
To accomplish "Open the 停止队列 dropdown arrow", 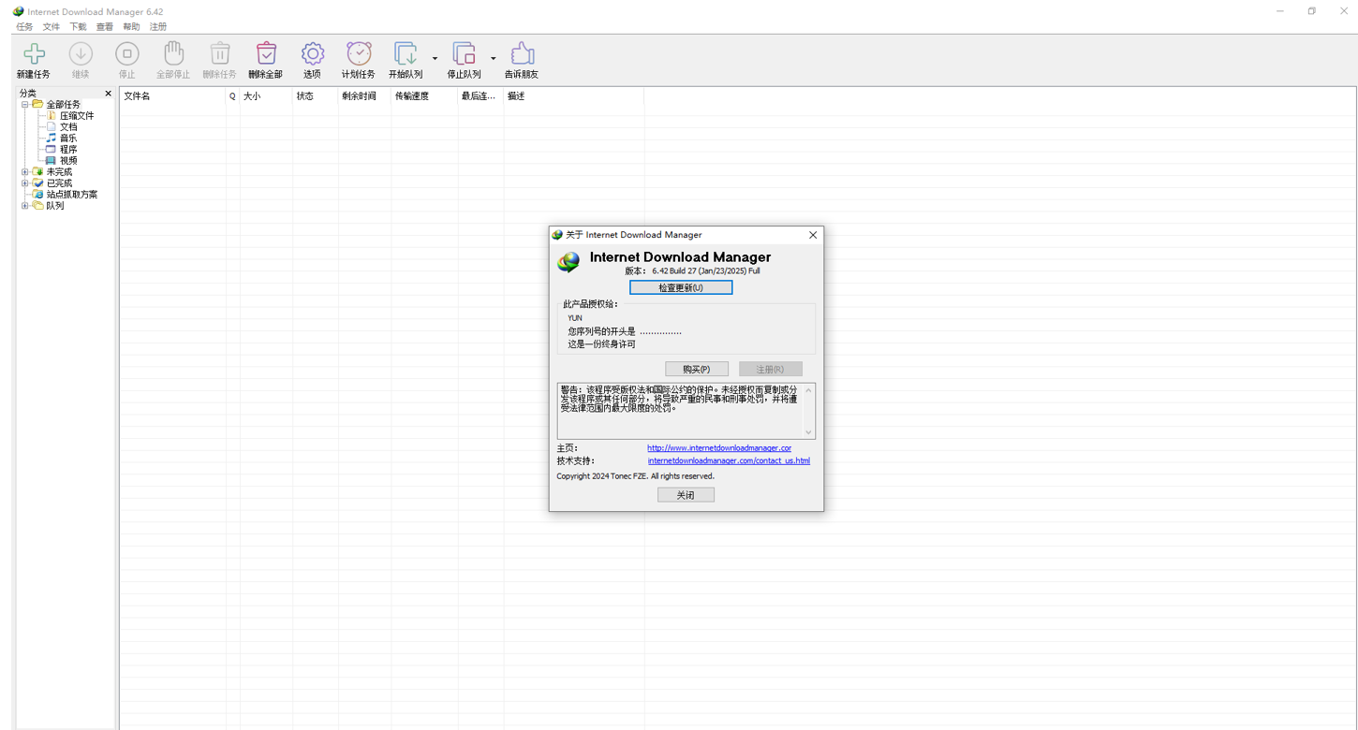I will tap(493, 59).
